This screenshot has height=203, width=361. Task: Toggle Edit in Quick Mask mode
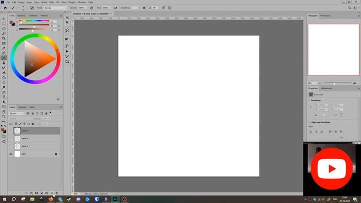pyautogui.click(x=4, y=136)
